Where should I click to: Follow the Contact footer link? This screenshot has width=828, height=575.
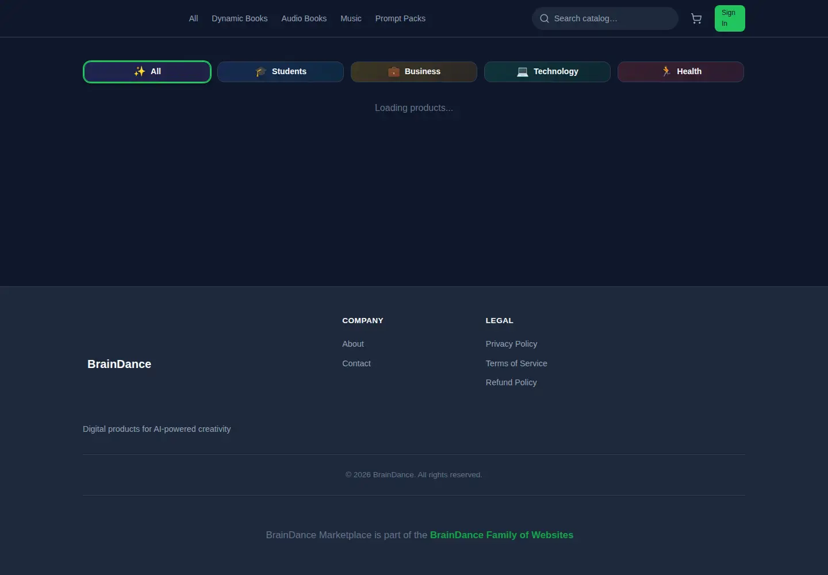tap(356, 363)
